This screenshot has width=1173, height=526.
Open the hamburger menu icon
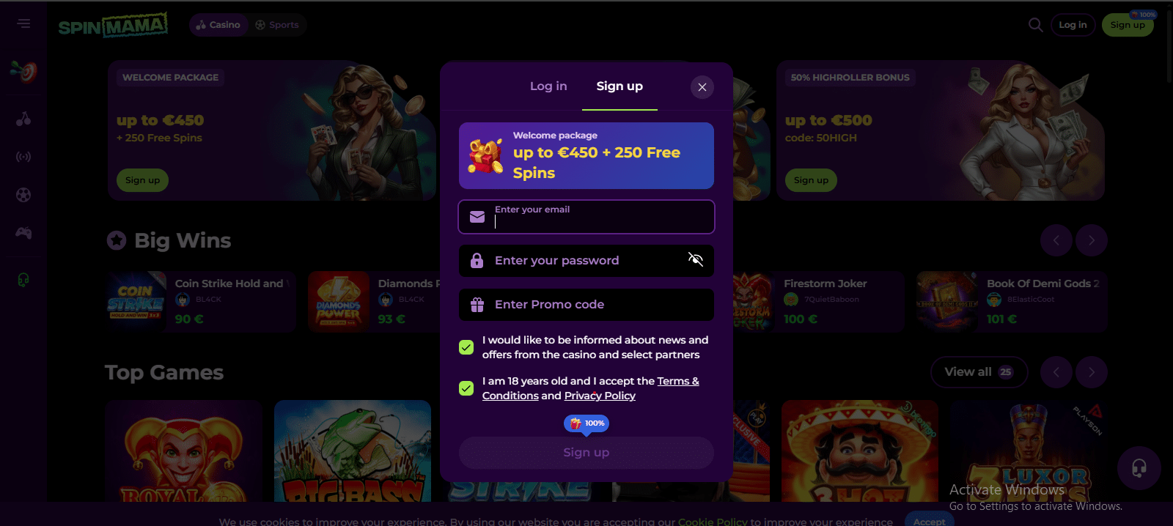pyautogui.click(x=23, y=23)
